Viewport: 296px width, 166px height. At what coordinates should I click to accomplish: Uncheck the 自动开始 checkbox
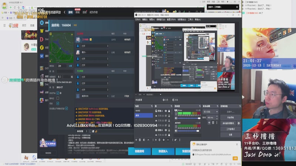[x=58, y=93]
